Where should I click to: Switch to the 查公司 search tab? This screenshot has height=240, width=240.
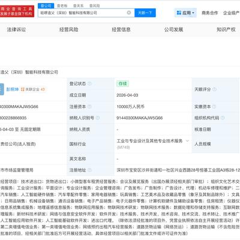46,6
